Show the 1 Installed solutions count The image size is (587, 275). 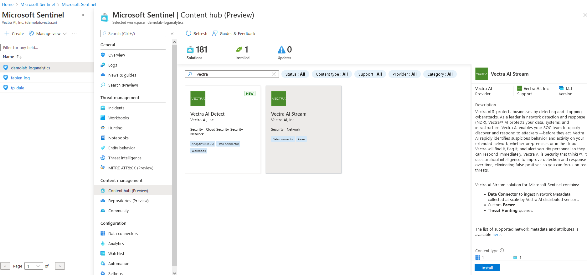pos(243,52)
